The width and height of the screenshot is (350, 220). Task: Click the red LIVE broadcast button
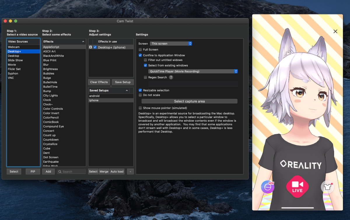(297, 187)
